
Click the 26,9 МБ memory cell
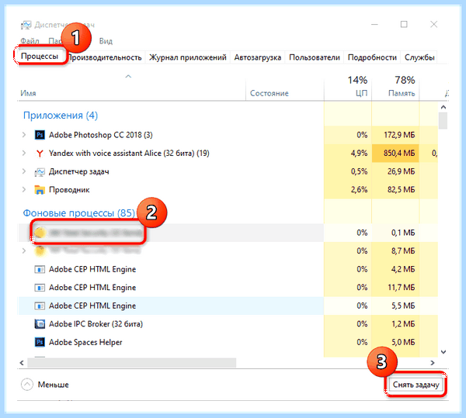point(395,171)
